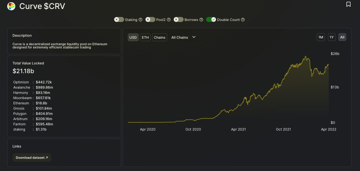Viewport: 360px width, 171px height.
Task: Show the Chains breakdown view
Action: (160, 37)
